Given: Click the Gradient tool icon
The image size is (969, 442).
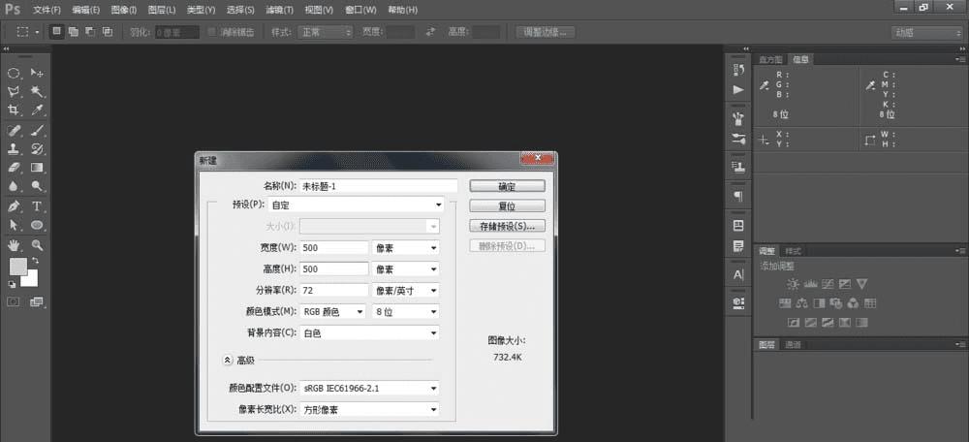Looking at the screenshot, I should click(37, 168).
